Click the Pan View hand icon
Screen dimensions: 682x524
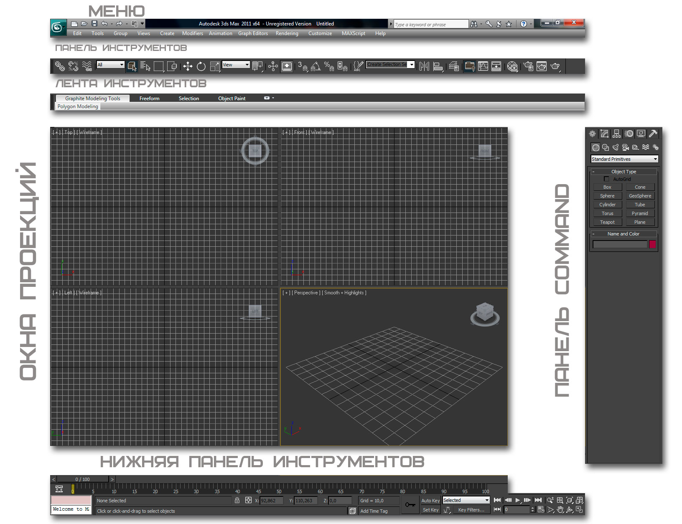click(x=560, y=510)
